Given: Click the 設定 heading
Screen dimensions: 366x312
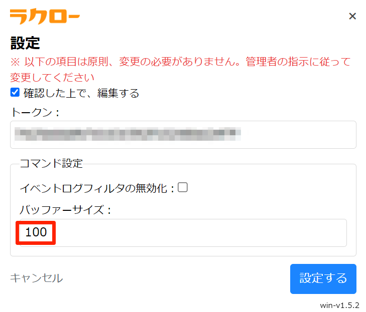Looking at the screenshot, I should [25, 43].
